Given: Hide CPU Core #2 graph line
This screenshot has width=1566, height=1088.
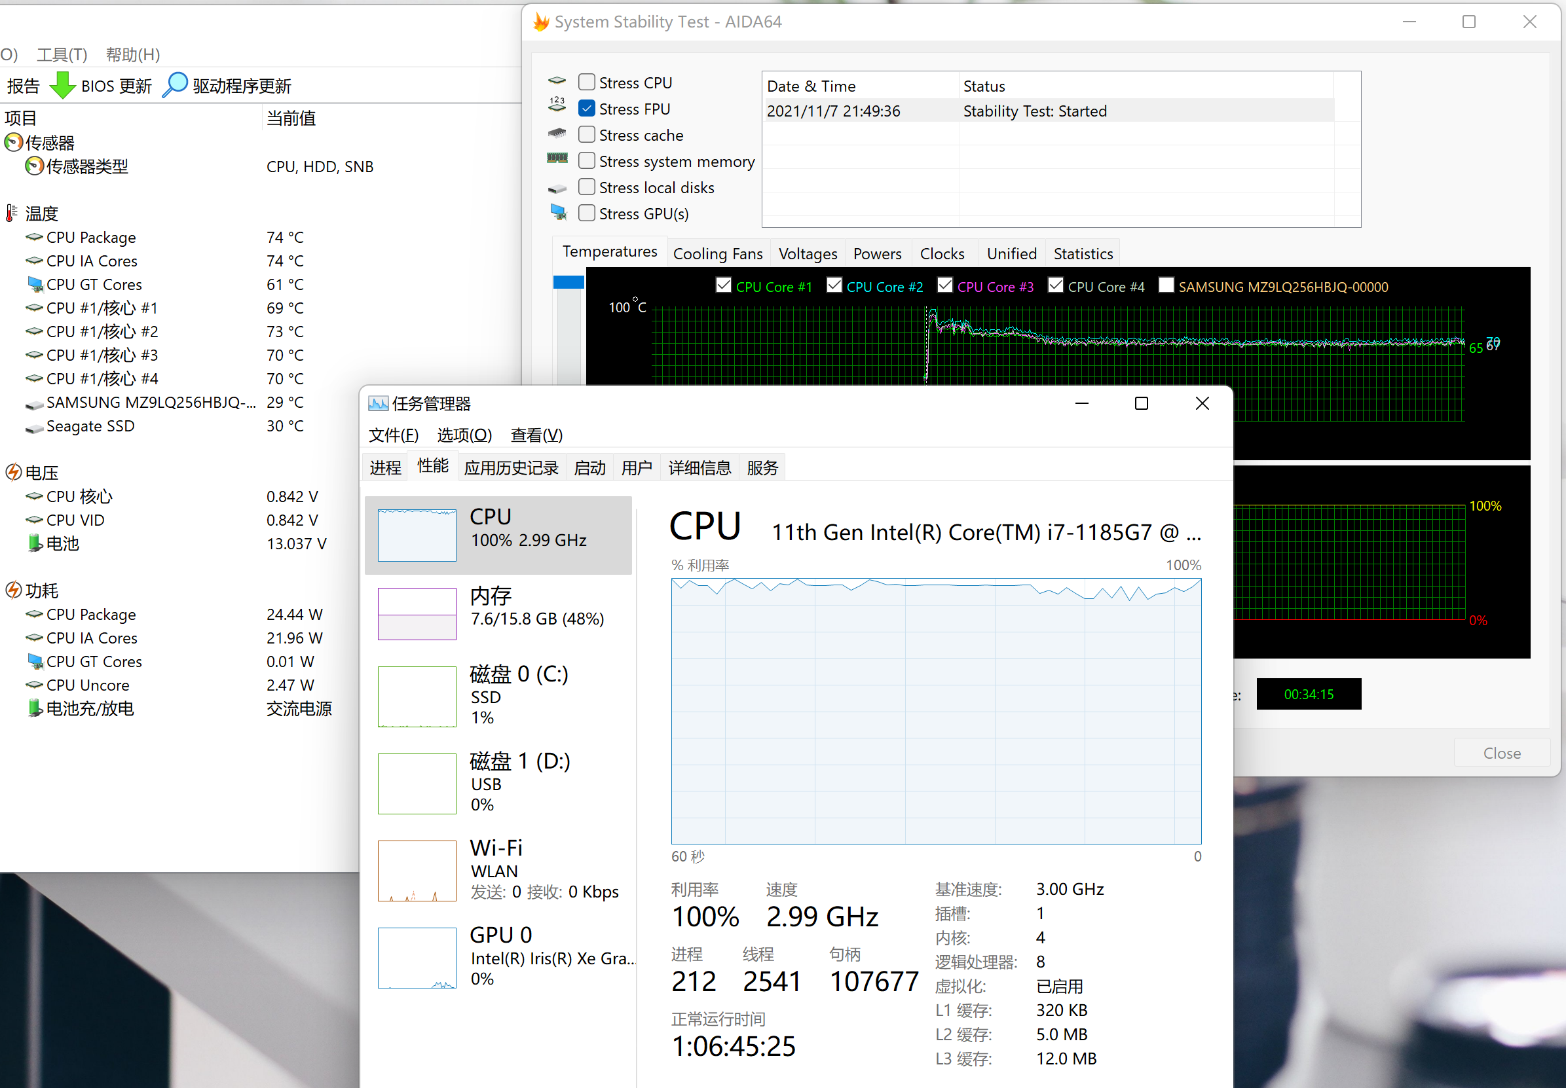Looking at the screenshot, I should [834, 285].
